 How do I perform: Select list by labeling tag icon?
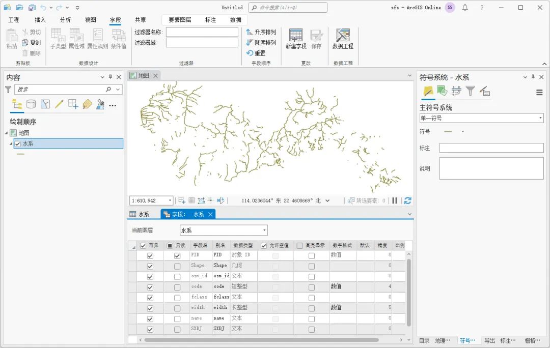point(87,104)
